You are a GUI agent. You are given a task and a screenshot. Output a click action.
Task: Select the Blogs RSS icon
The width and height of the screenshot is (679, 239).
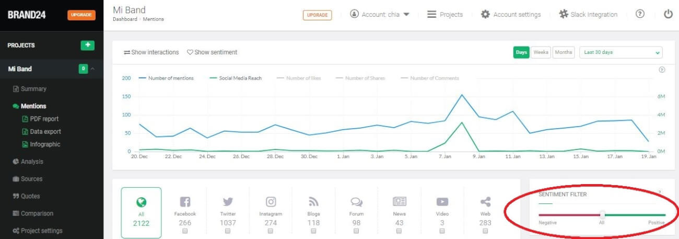(313, 202)
